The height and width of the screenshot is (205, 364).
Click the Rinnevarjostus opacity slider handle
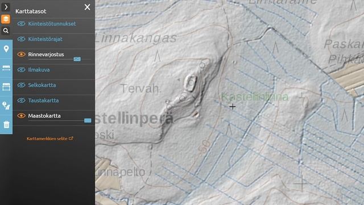click(77, 59)
